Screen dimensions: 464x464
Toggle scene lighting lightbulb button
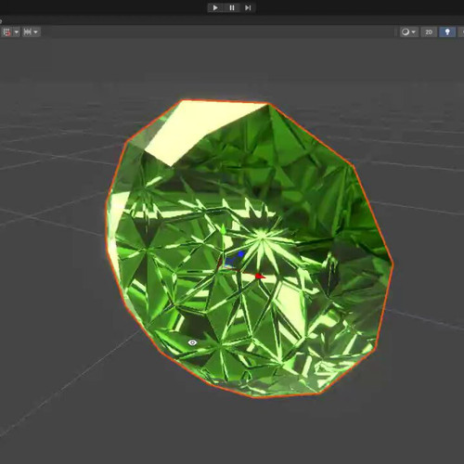pos(447,32)
